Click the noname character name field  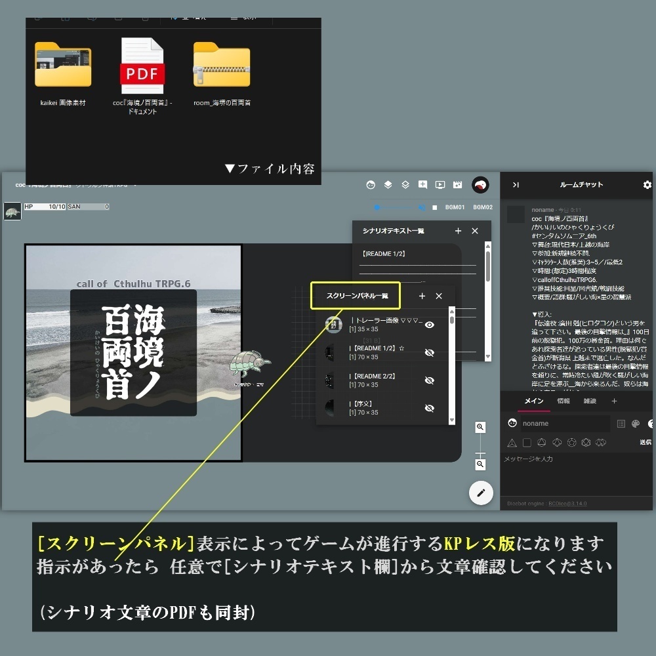565,423
